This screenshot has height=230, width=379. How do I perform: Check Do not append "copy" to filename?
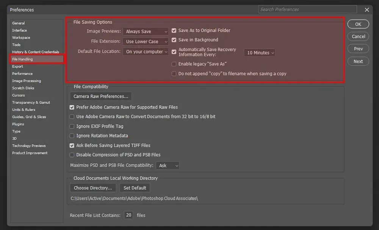coord(174,74)
